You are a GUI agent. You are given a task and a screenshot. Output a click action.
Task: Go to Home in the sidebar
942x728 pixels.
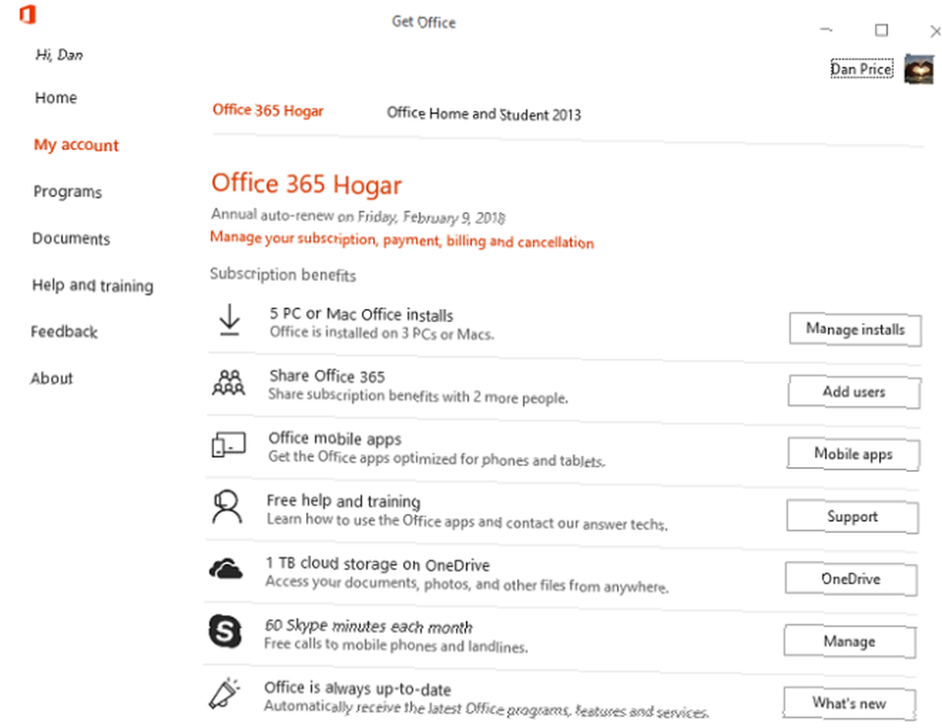tap(56, 98)
